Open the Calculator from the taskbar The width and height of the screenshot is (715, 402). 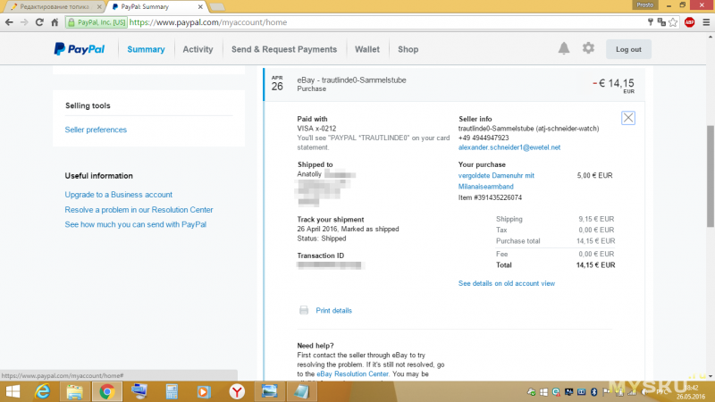pos(172,391)
